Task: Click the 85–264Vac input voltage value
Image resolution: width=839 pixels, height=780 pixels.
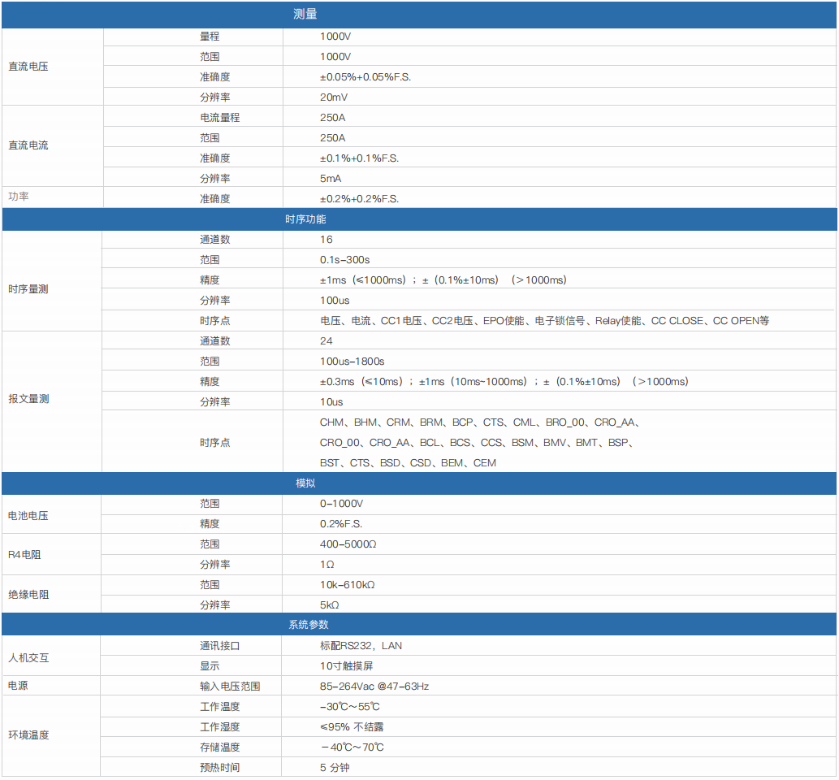Action: [x=374, y=687]
